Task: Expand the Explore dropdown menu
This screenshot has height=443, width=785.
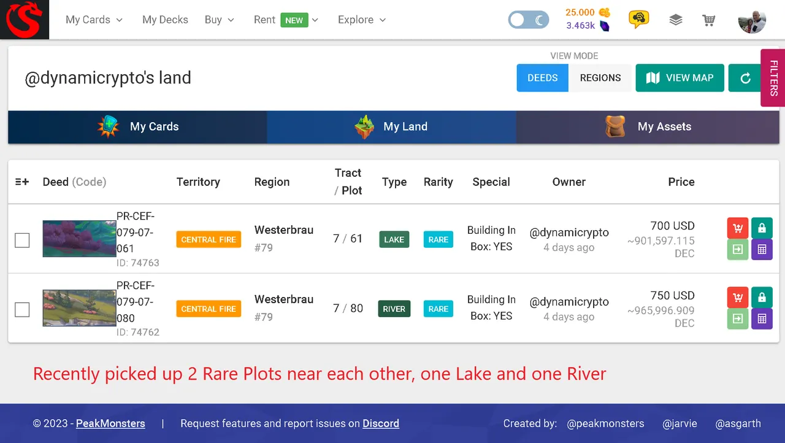Action: (362, 20)
